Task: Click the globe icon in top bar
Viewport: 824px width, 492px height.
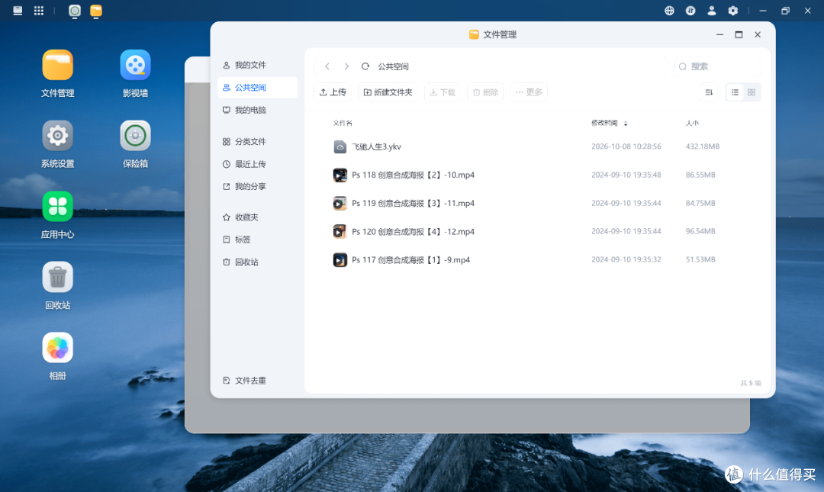Action: [669, 11]
